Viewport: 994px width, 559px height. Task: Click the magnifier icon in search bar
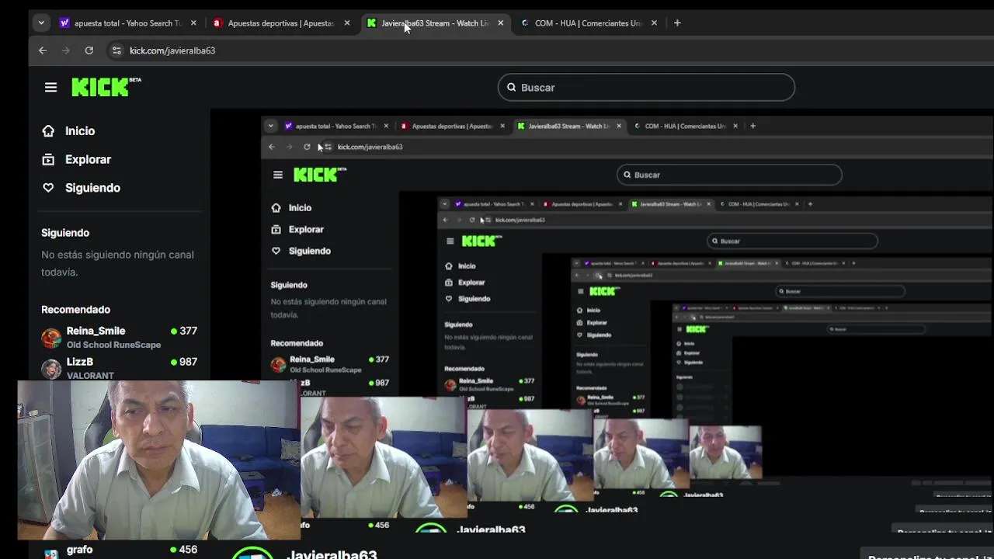(512, 87)
